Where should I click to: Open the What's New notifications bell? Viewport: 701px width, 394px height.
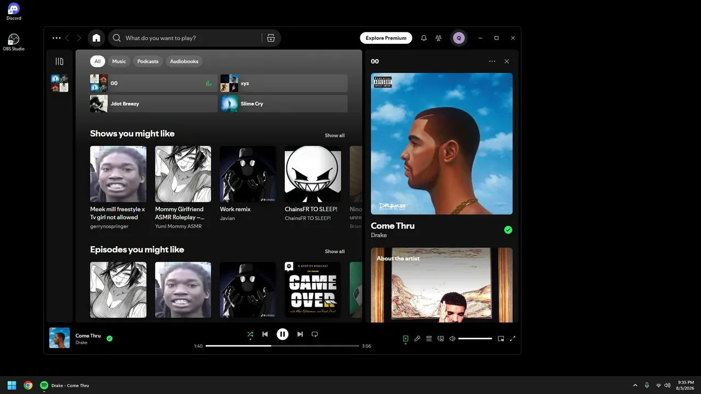click(423, 38)
